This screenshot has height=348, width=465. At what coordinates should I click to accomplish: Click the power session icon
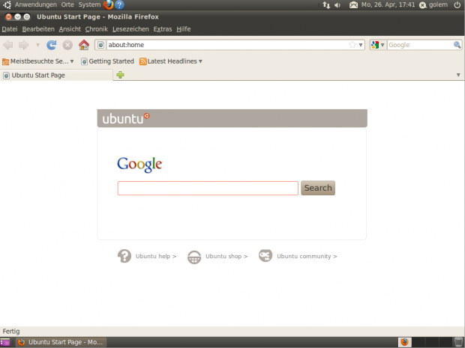[457, 4]
